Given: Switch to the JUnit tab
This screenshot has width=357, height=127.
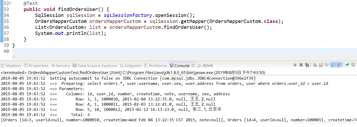Looking at the screenshot, I should point(205,66).
